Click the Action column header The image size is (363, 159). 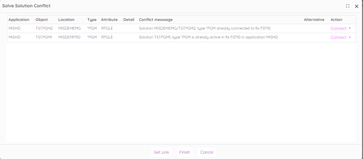click(336, 20)
